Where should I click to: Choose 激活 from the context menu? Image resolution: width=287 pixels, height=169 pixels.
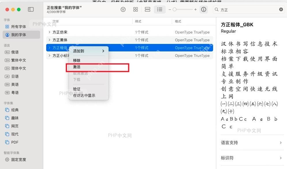89,67
